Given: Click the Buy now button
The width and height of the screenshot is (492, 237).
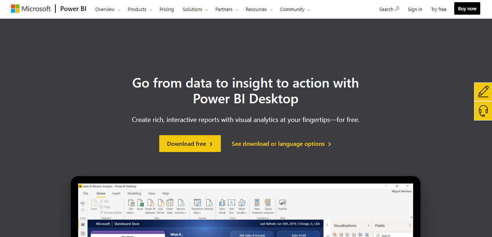Looking at the screenshot, I should pyautogui.click(x=467, y=9).
